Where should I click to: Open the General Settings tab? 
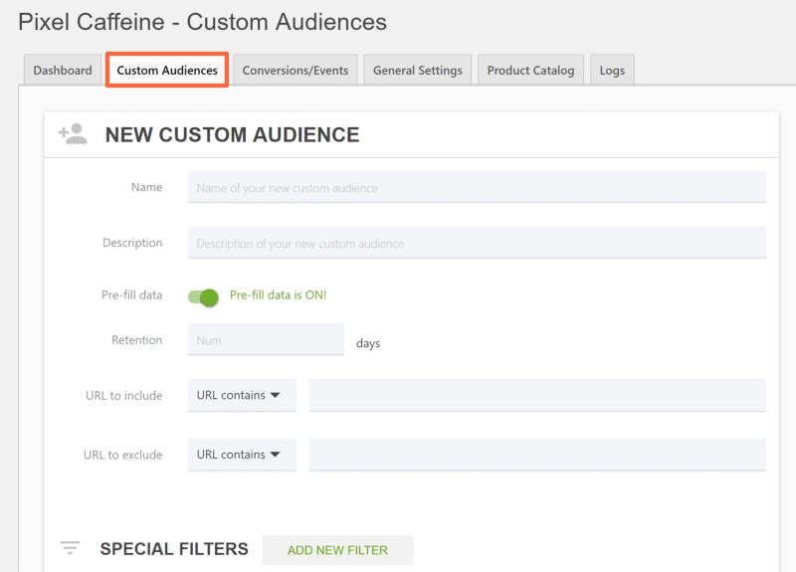tap(417, 70)
